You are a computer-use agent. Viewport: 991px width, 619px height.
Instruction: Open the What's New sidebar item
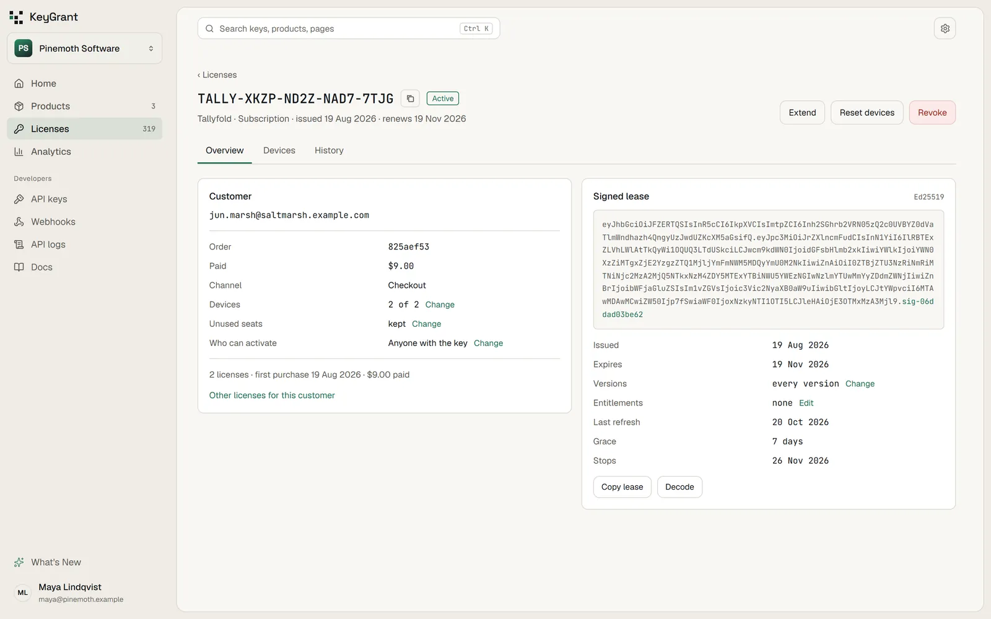[84, 562]
